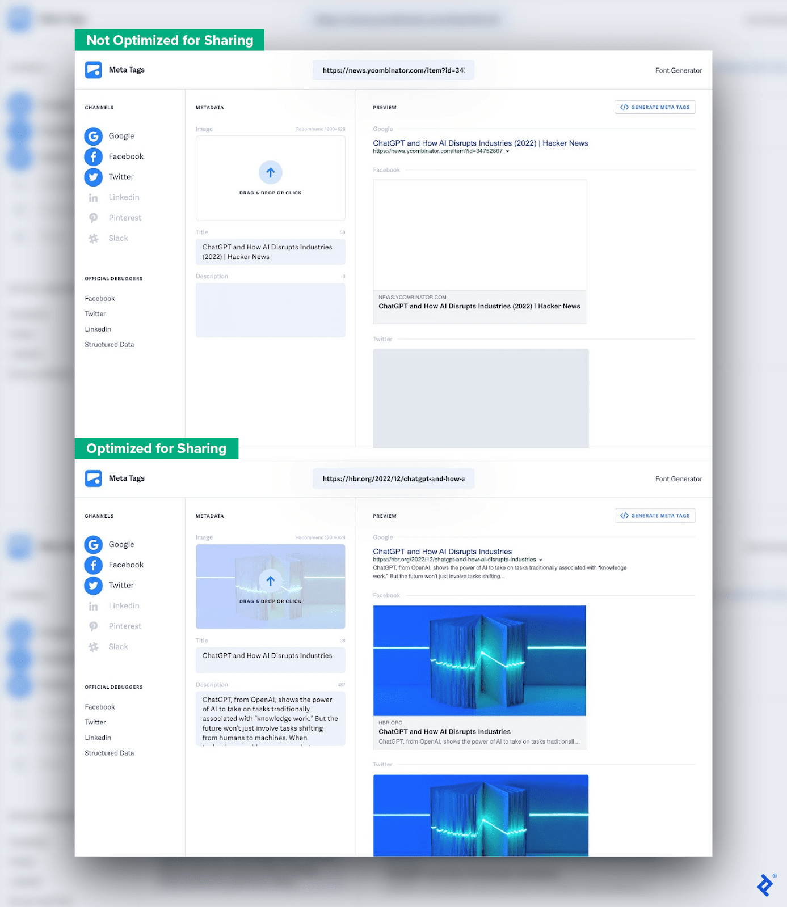Viewport: 787px width, 907px height.
Task: Click the grey empty Twitter preview card
Action: click(481, 398)
